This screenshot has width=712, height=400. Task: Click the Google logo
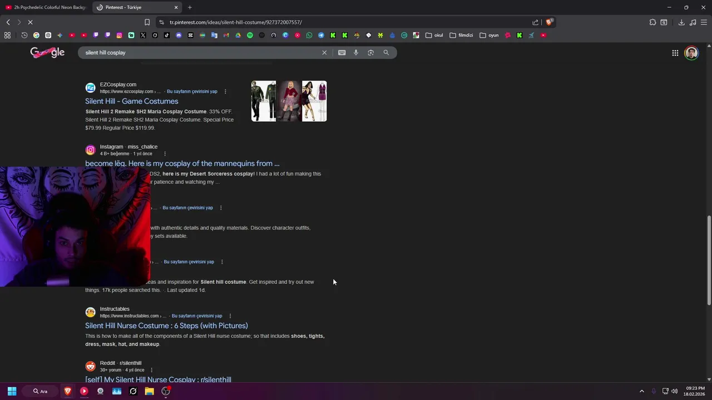click(x=47, y=52)
